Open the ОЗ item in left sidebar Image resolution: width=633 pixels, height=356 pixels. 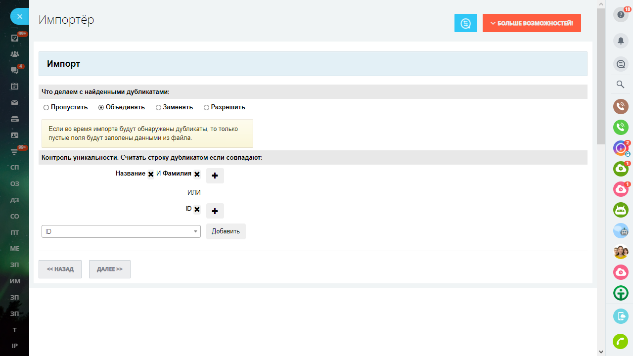(x=15, y=184)
